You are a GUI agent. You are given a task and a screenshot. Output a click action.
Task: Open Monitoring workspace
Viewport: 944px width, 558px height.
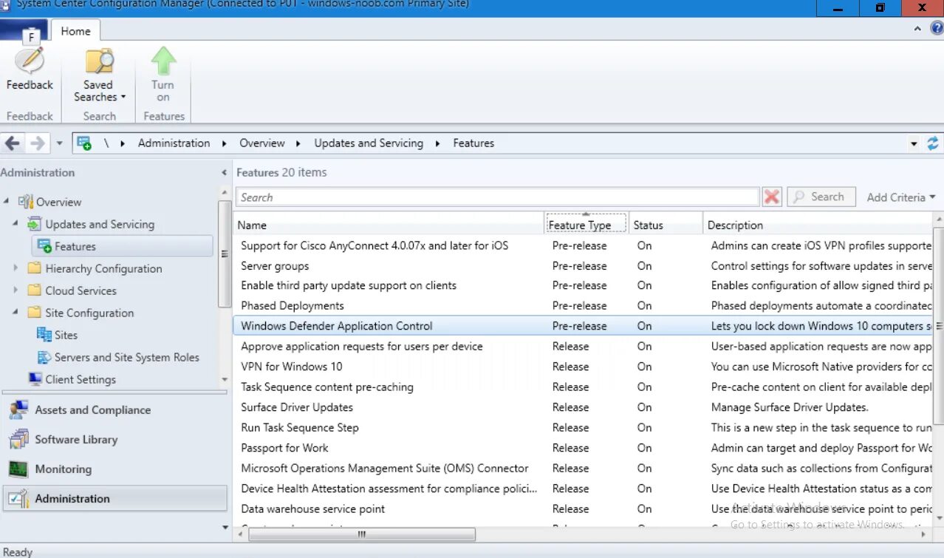[x=114, y=469]
